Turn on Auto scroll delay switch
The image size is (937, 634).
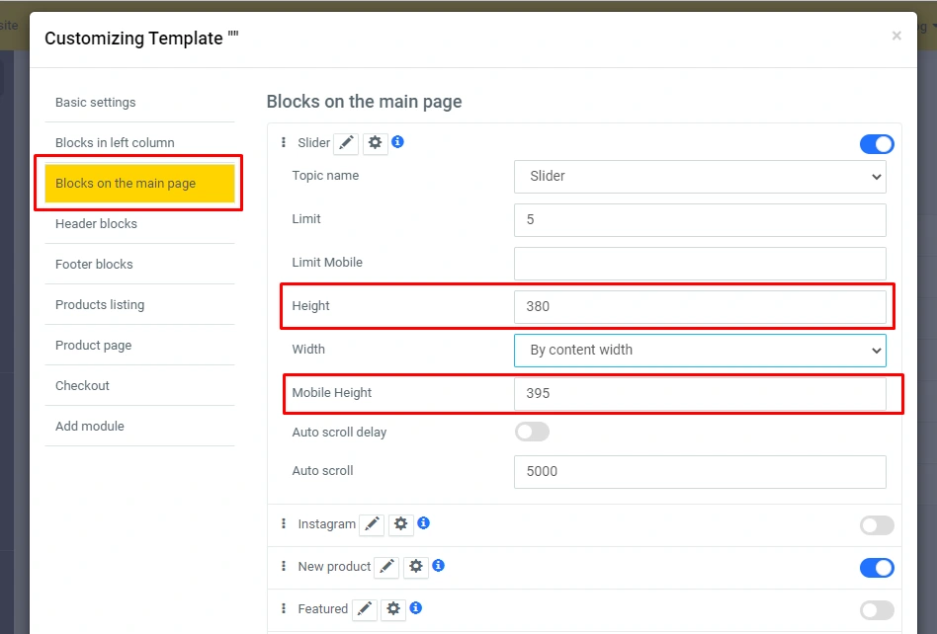(x=532, y=432)
